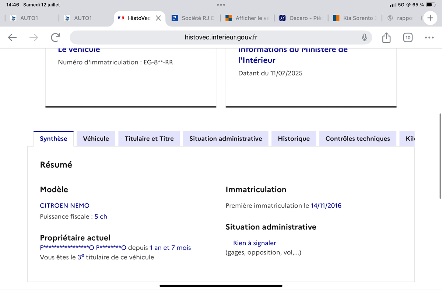Image resolution: width=442 pixels, height=290 pixels.
Task: Open the Historique tab
Action: tap(294, 139)
